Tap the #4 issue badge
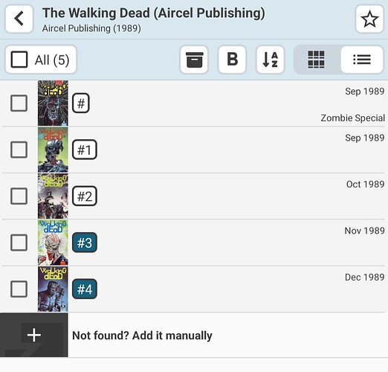 coord(85,289)
